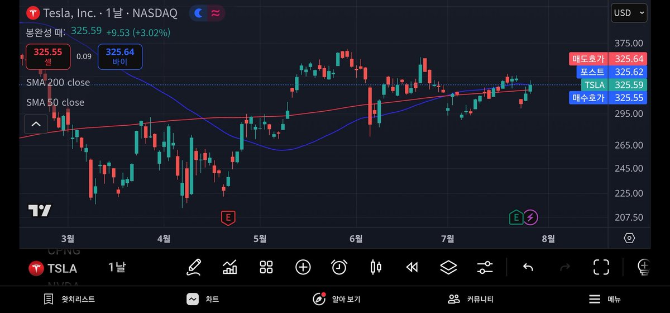Open the TSLA symbol search
Viewport: 670px width, 313px height.
[53, 268]
